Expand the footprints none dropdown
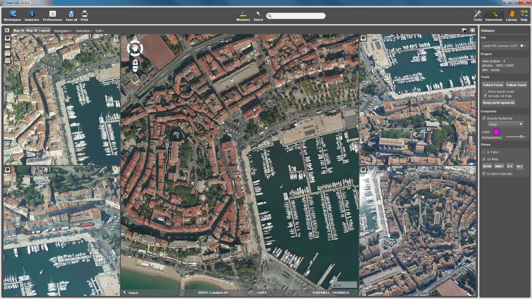The width and height of the screenshot is (532, 299). coord(505,125)
